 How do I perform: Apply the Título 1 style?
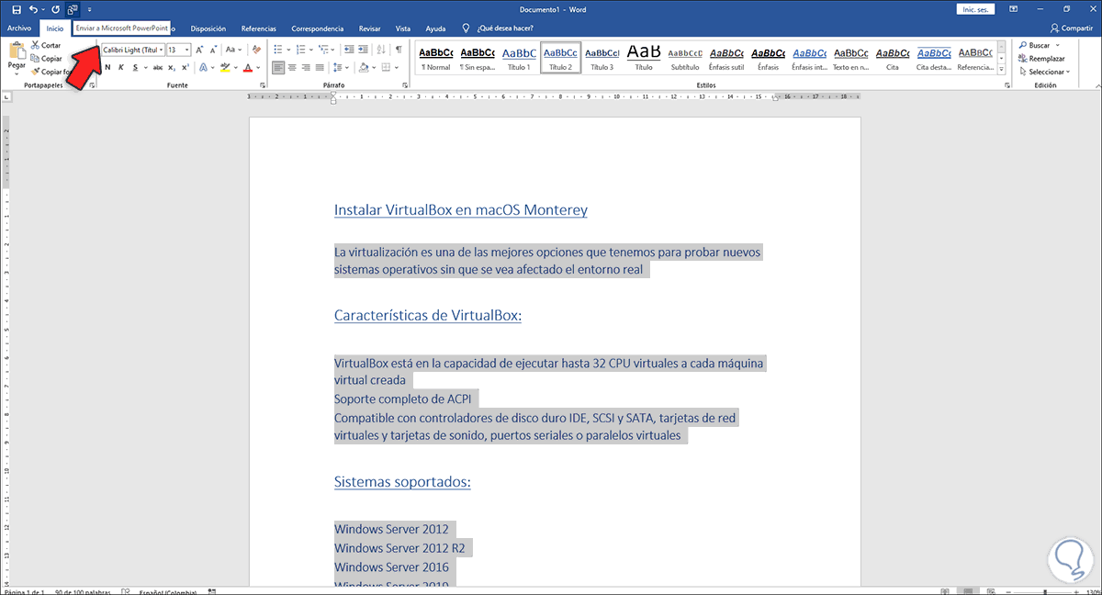tap(519, 58)
